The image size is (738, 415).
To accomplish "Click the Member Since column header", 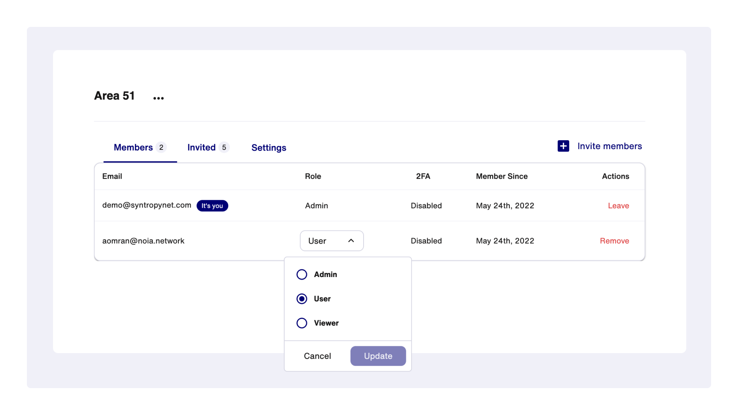I will (x=502, y=176).
